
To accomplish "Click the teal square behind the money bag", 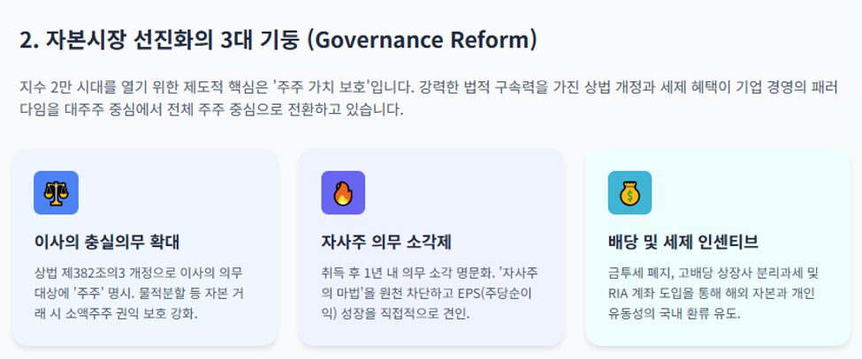I will click(630, 193).
